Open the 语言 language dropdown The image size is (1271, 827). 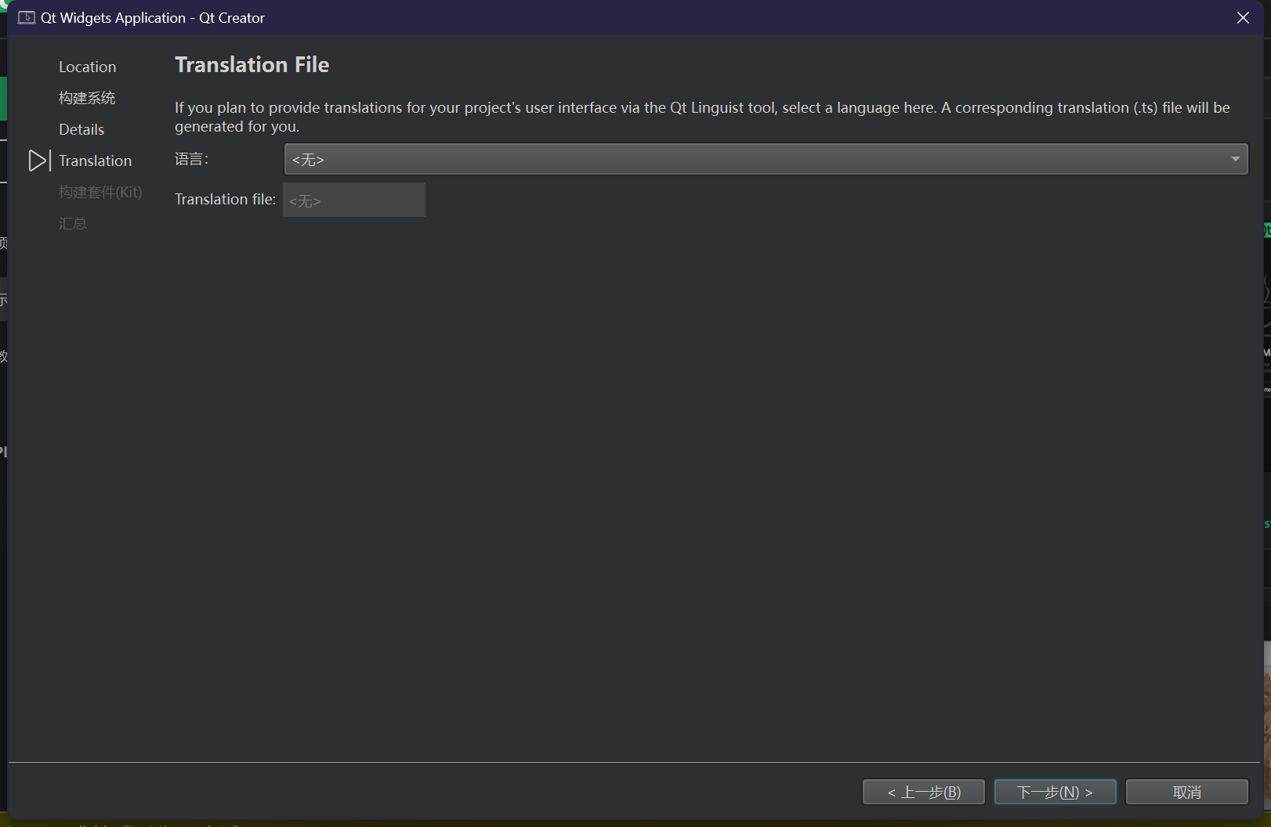click(766, 159)
